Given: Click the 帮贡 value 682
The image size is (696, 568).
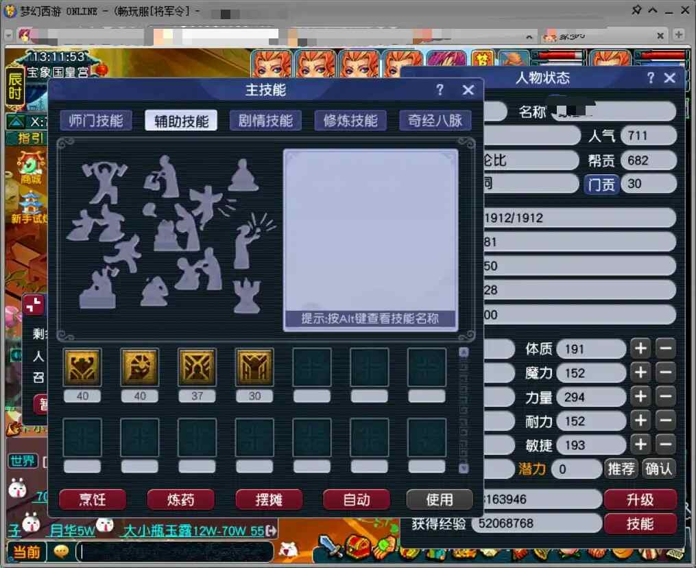Looking at the screenshot, I should click(649, 160).
